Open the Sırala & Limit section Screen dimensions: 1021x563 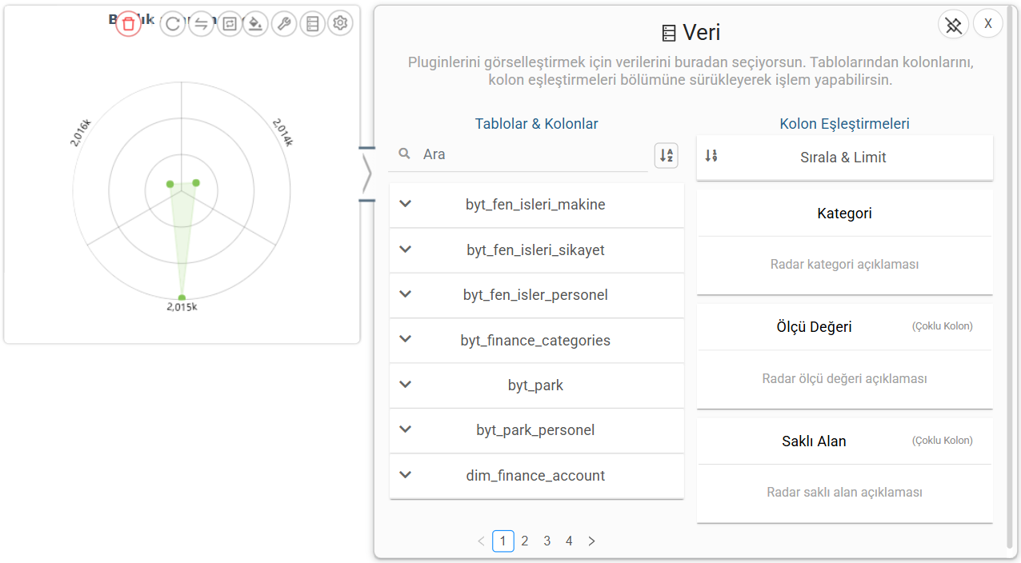point(843,158)
